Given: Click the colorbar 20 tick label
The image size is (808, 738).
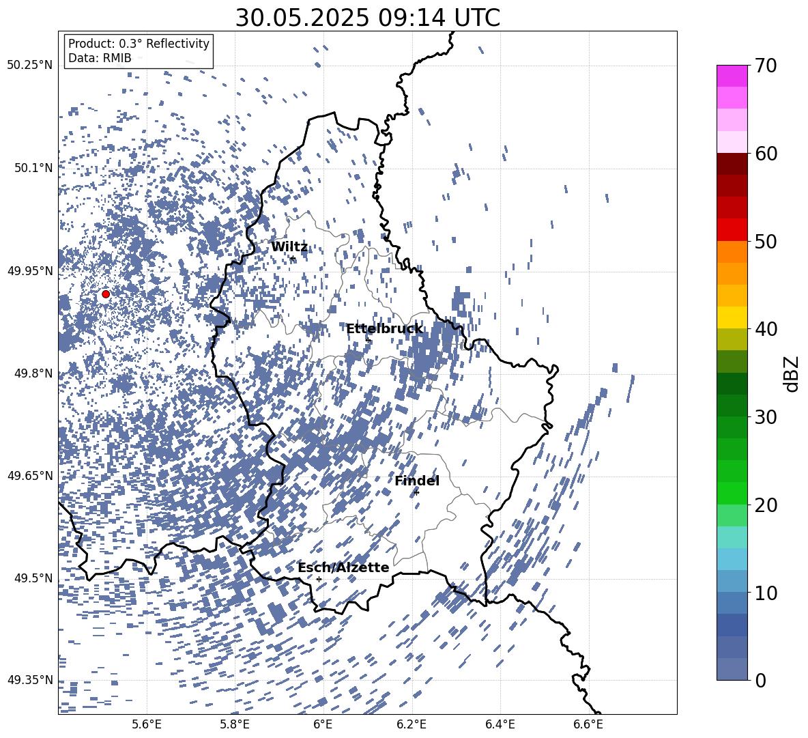Looking at the screenshot, I should pos(766,505).
